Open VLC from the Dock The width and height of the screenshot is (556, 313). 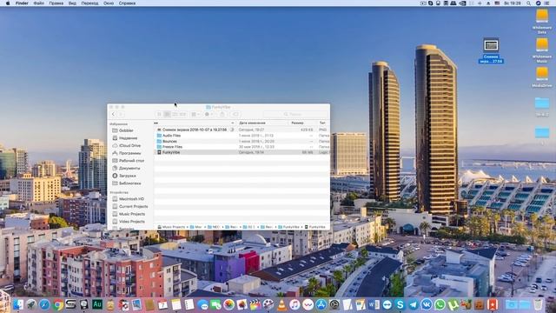coord(281,304)
